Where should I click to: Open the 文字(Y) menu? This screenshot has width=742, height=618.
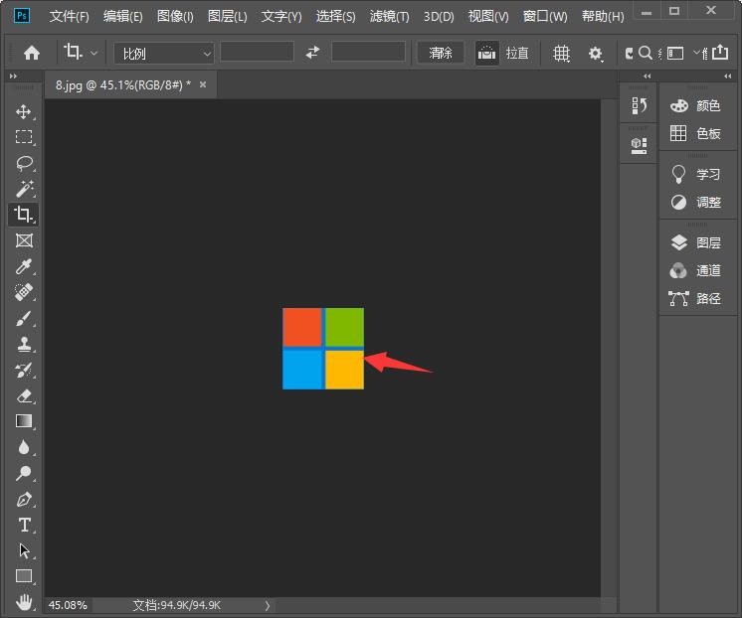click(x=281, y=17)
